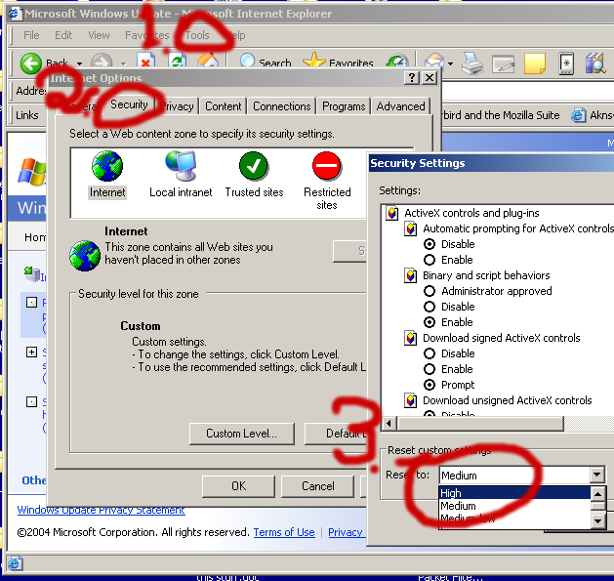Click the Custom Level button

tap(241, 434)
